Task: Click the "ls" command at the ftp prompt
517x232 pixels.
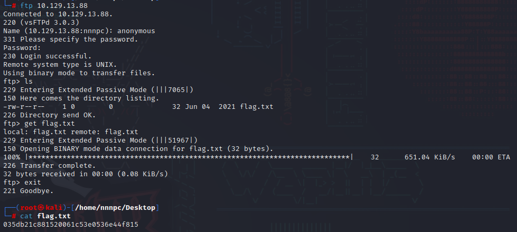Action: click(29, 82)
